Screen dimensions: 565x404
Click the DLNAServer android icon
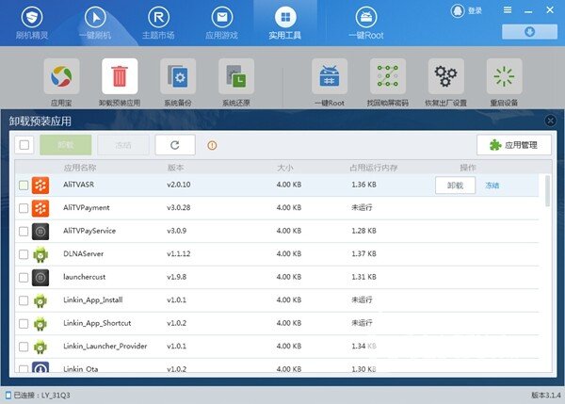click(40, 254)
